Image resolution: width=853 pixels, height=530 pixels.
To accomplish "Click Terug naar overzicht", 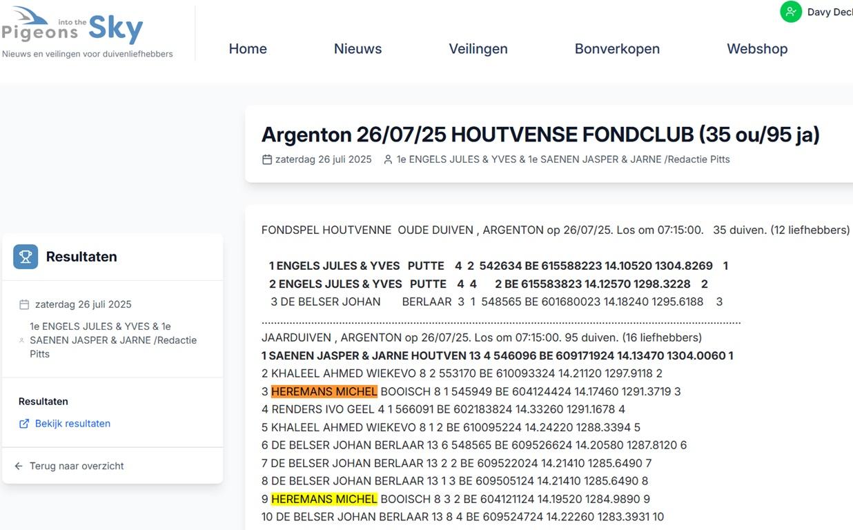I will (x=76, y=466).
